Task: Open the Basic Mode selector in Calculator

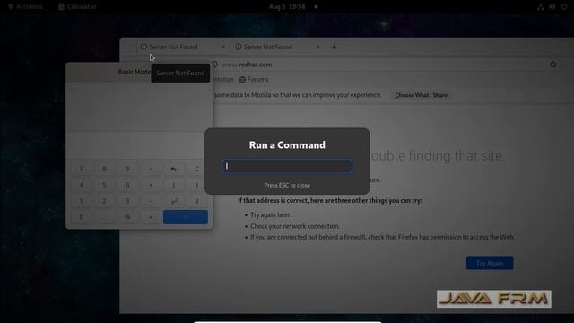Action: tap(135, 72)
